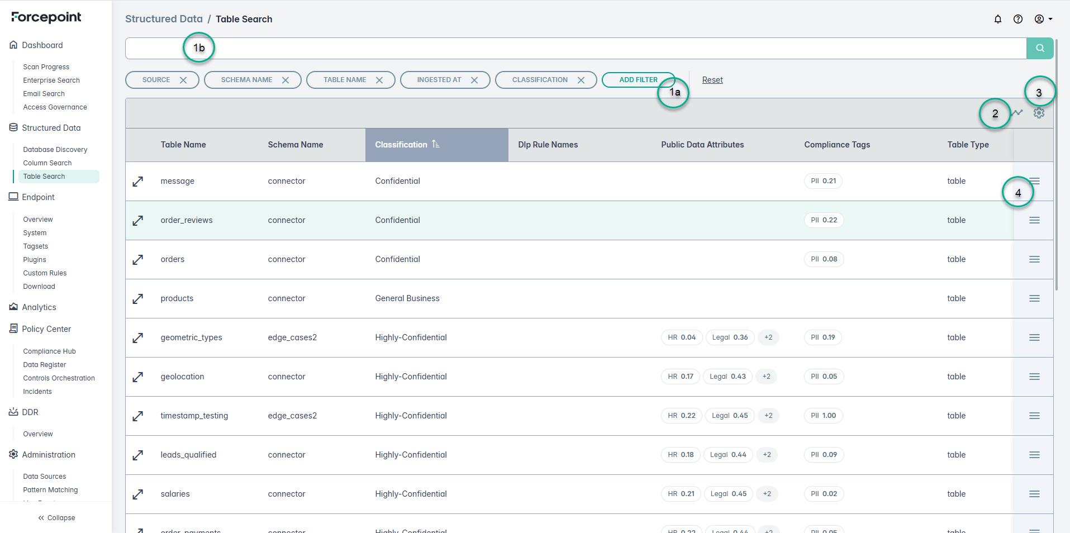Viewport: 1070px width, 533px height.
Task: Expand the salaries row details
Action: tap(138, 494)
